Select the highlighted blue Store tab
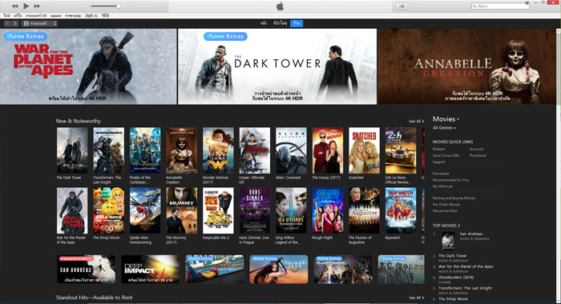The height and width of the screenshot is (304, 561). coord(297,23)
